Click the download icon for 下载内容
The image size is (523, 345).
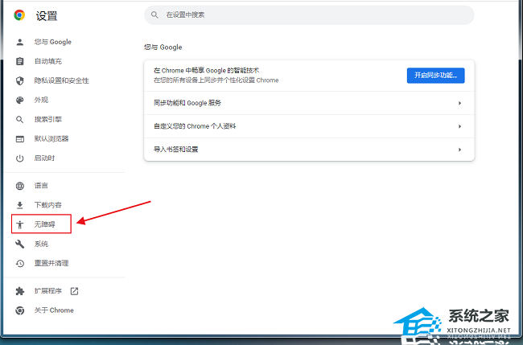pos(20,205)
